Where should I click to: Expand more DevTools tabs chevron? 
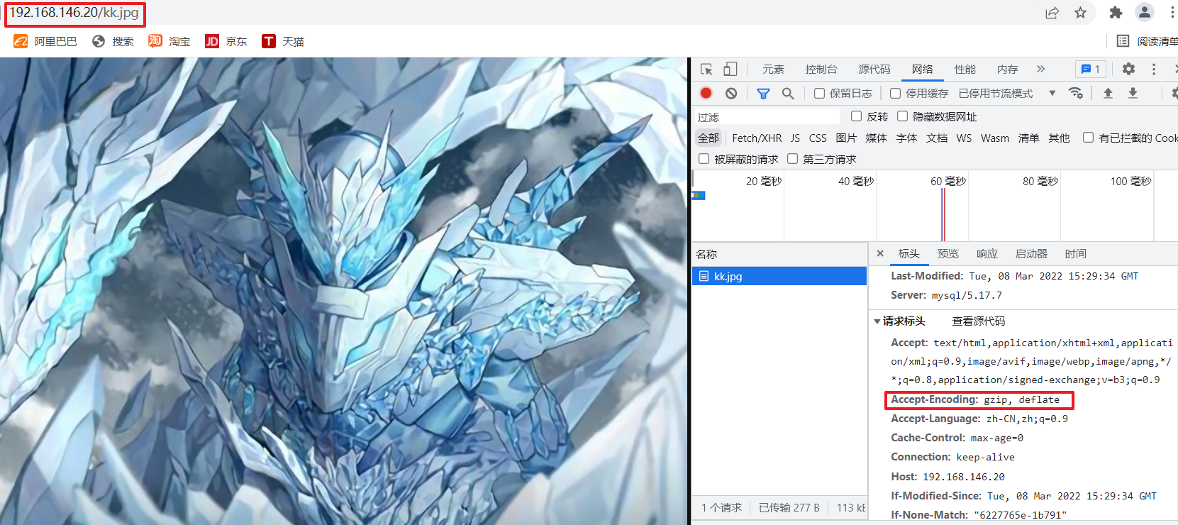coord(1040,69)
